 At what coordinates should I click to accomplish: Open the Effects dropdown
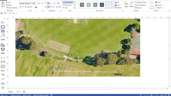coord(118,8)
